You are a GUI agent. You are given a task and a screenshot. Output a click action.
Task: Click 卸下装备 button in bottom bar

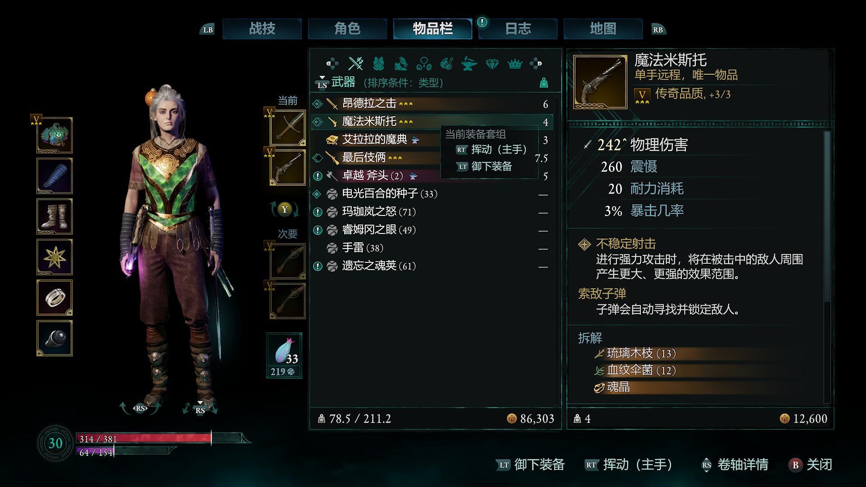[530, 464]
